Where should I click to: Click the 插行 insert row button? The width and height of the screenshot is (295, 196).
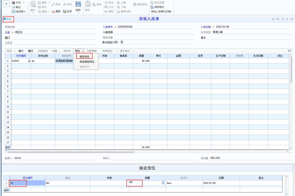coord(21,51)
